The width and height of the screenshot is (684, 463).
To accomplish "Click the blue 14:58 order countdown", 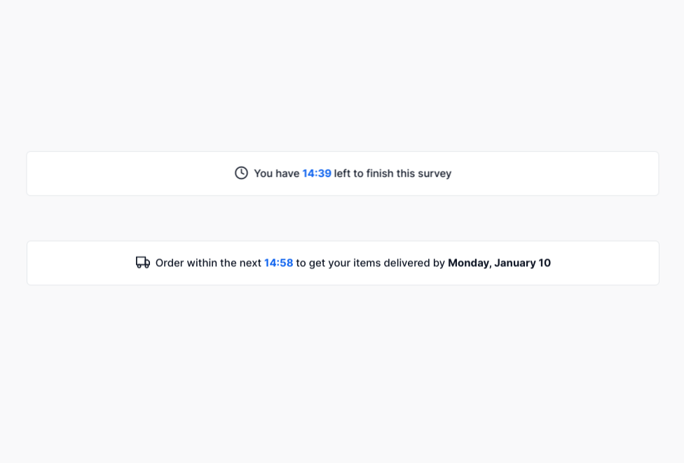I will tap(278, 263).
